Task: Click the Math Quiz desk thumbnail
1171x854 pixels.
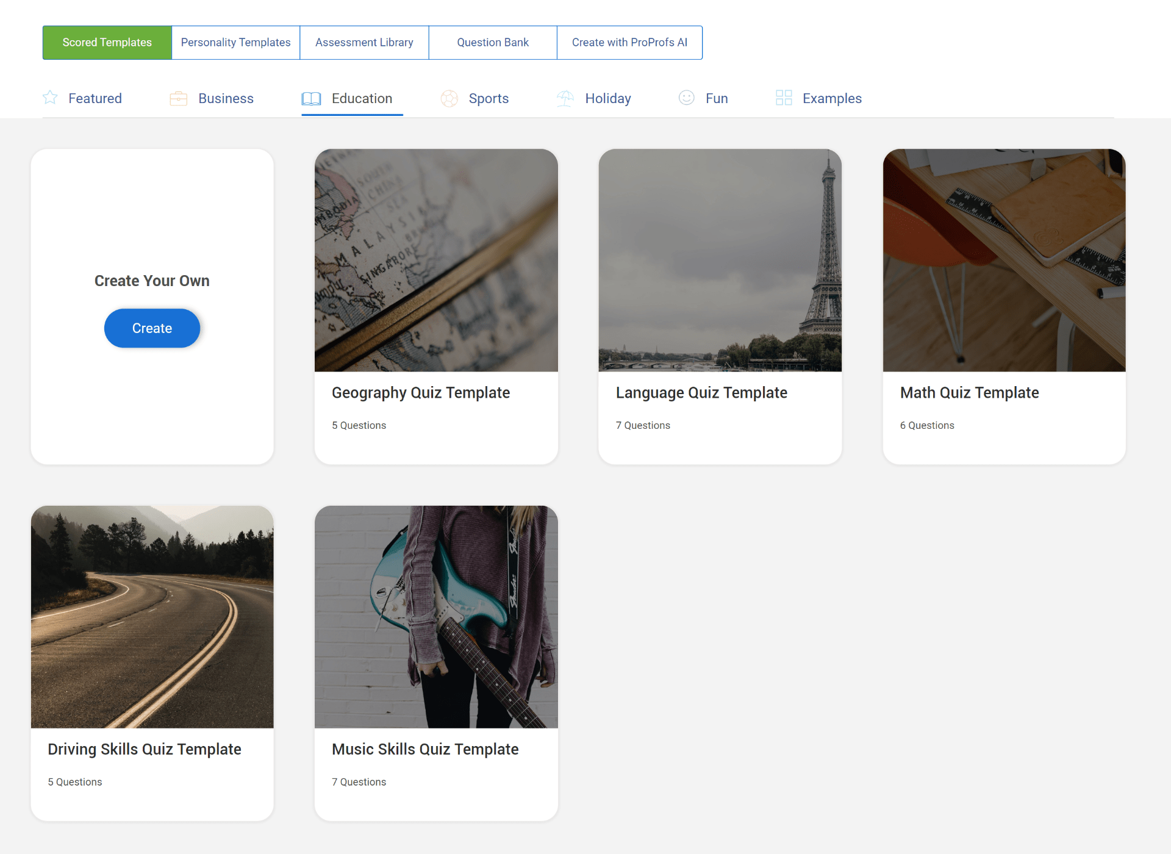Action: [x=1004, y=260]
